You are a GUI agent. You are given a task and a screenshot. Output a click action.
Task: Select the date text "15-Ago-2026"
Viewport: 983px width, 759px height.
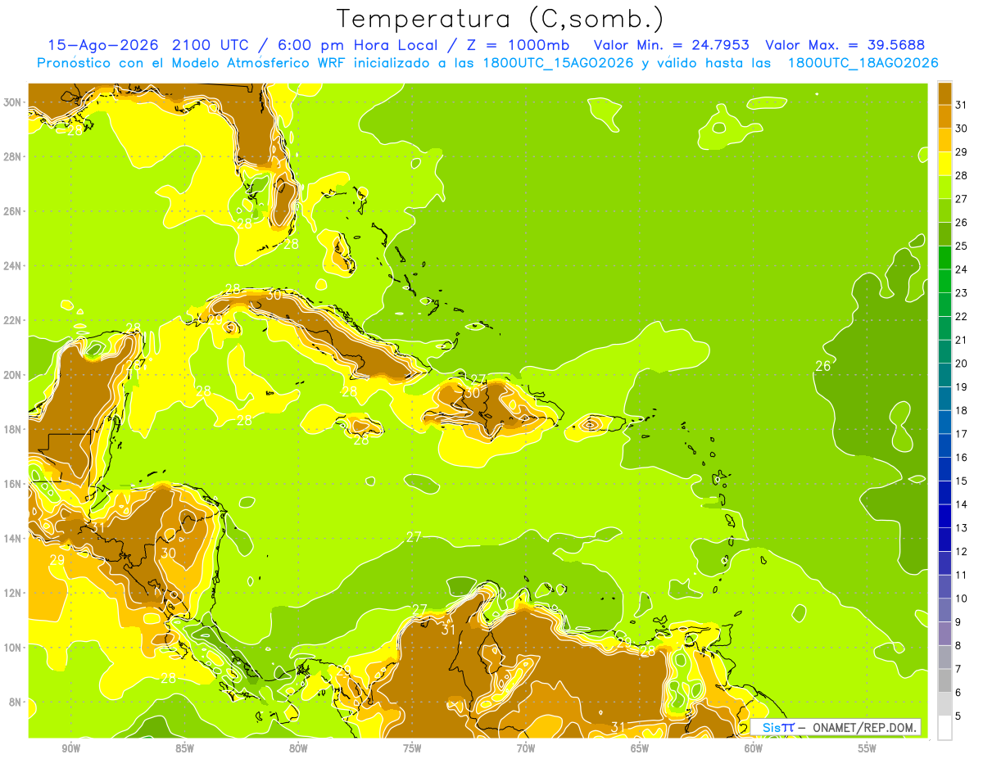point(104,45)
